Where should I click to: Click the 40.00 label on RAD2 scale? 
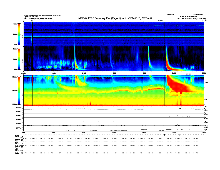click(x=15, y=24)
